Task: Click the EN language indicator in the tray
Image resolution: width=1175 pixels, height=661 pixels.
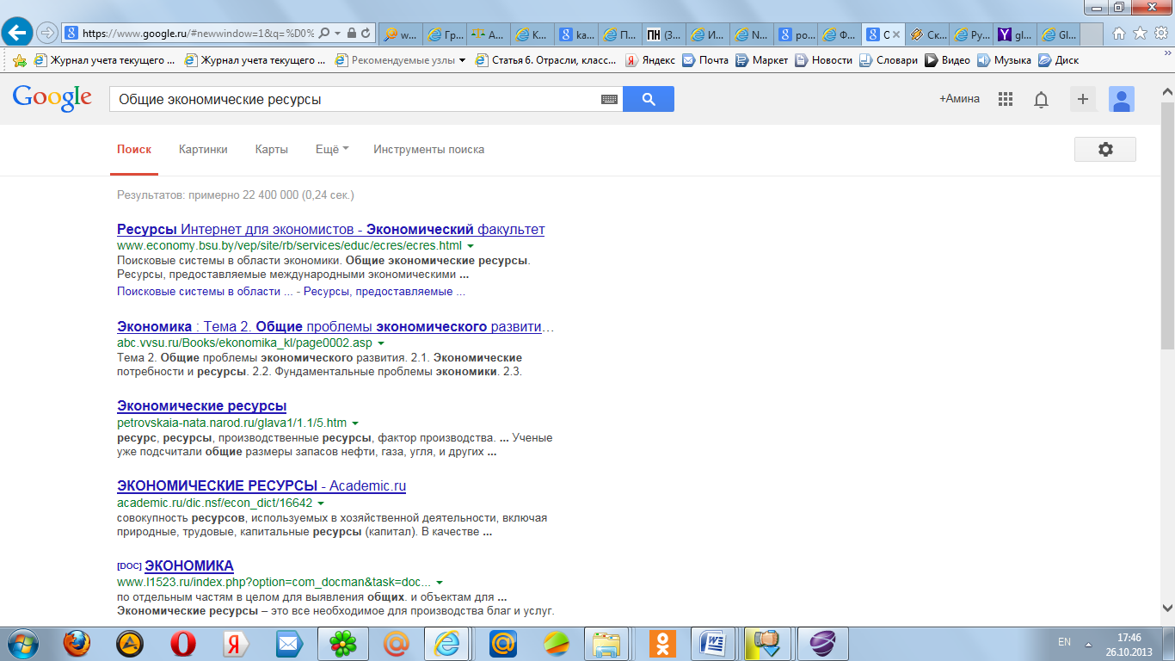Action: 1064,642
